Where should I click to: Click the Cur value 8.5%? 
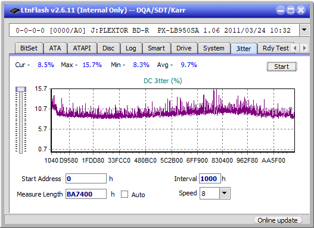(x=46, y=65)
